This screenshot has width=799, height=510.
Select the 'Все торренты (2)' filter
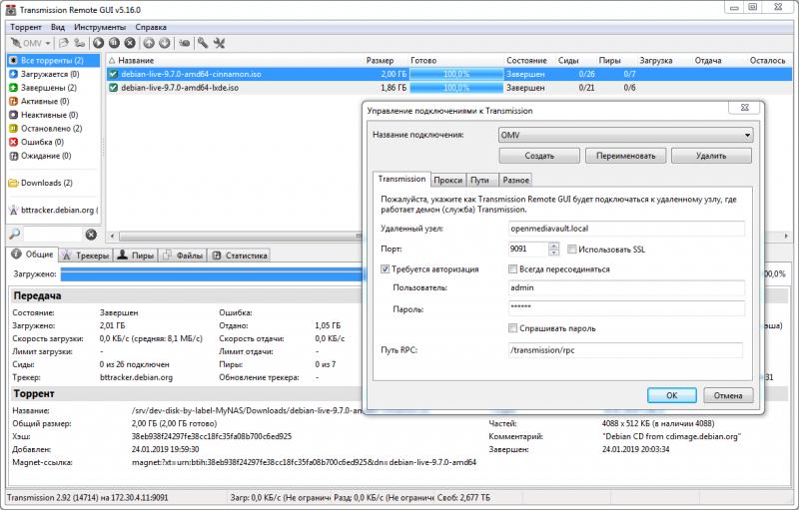[53, 61]
